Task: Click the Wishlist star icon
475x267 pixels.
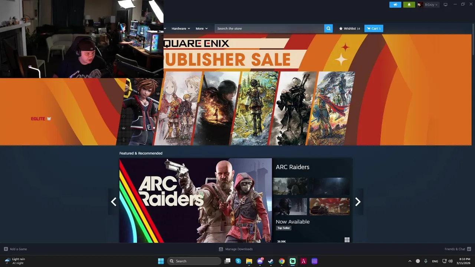Action: point(341,29)
